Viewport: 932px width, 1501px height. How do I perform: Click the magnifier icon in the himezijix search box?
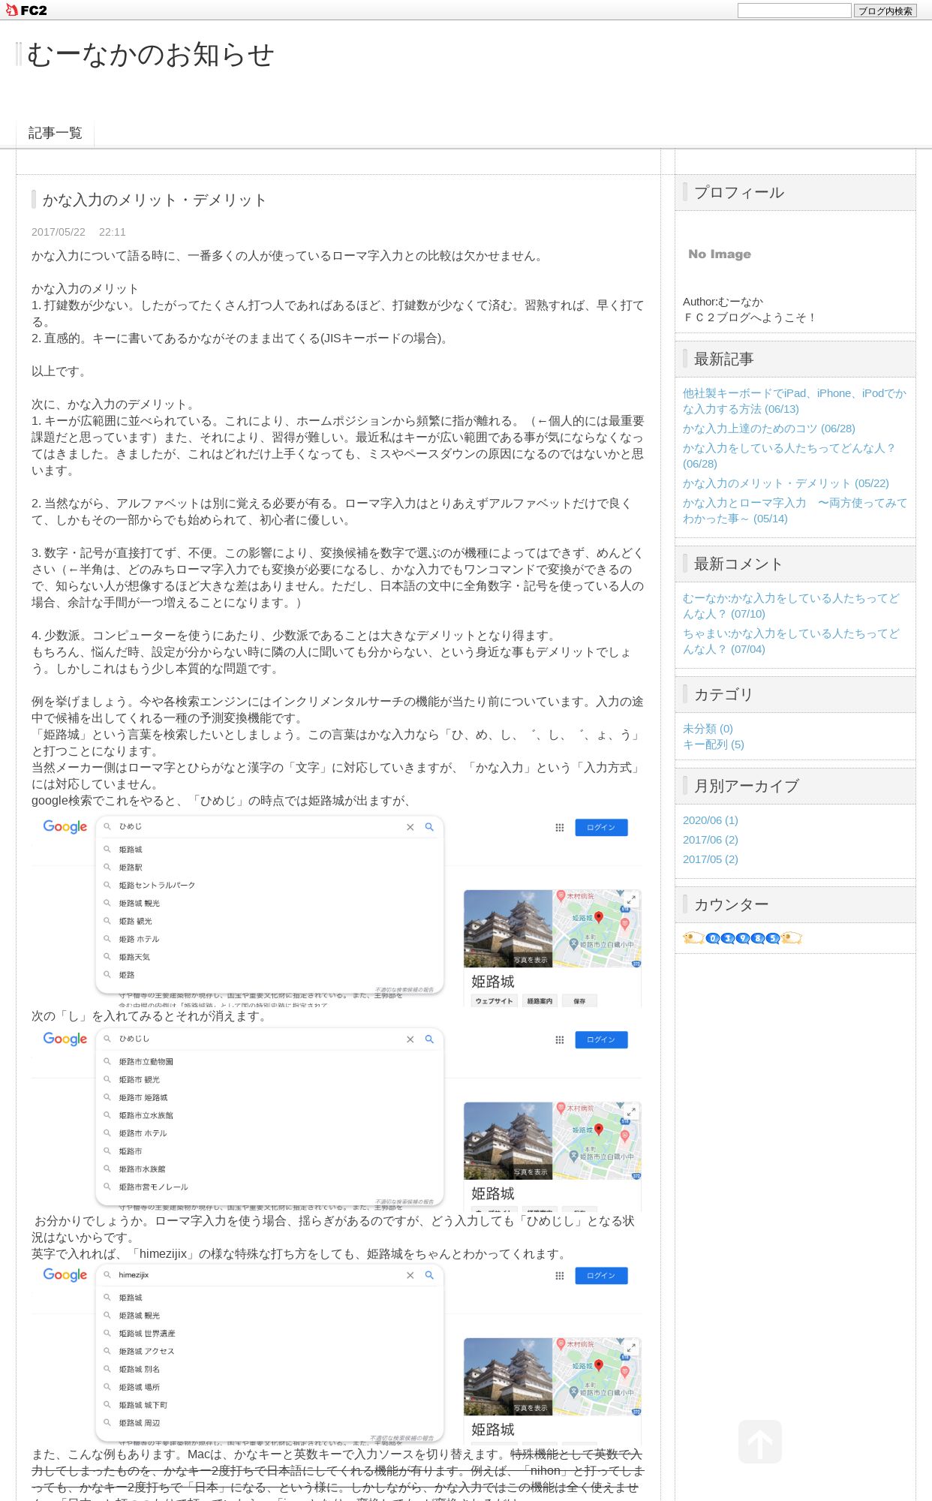(430, 1275)
